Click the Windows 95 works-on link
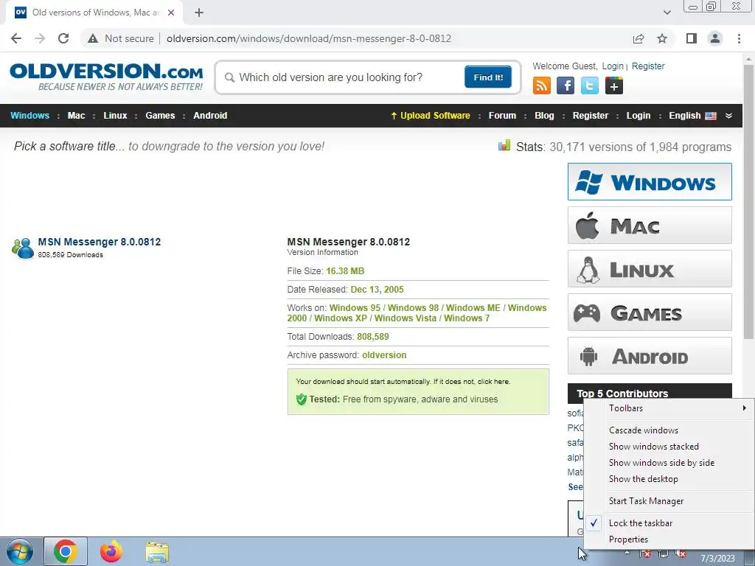 tap(355, 307)
